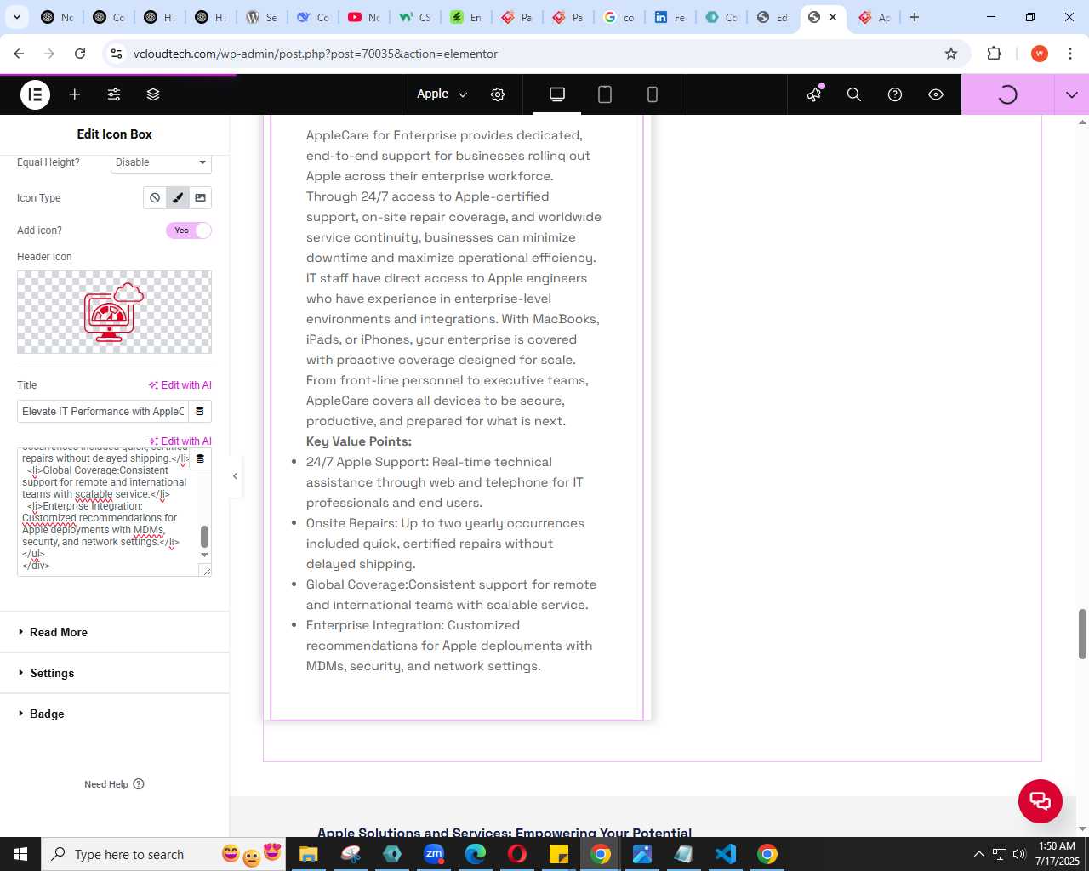Switch to the Google browser tab
This screenshot has width=1089, height=871.
tap(619, 17)
